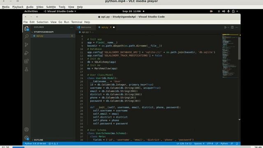Open the VS Code Edit menu
The image size is (263, 148).
pyautogui.click(x=32, y=22)
